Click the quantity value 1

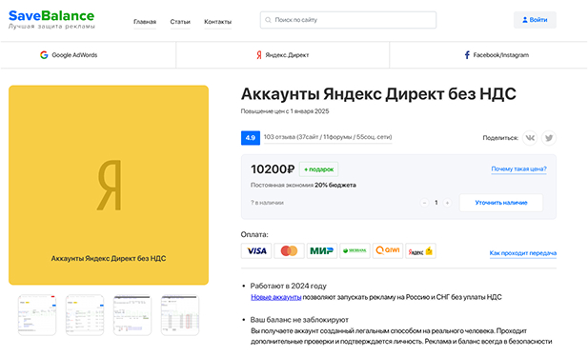point(436,203)
